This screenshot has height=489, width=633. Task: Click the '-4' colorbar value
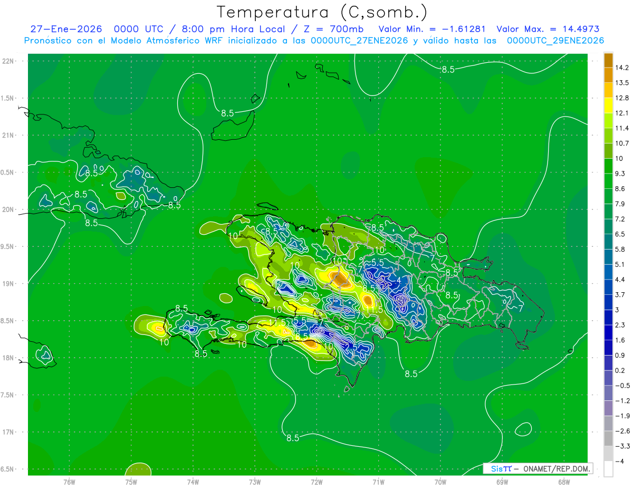[x=620, y=461]
